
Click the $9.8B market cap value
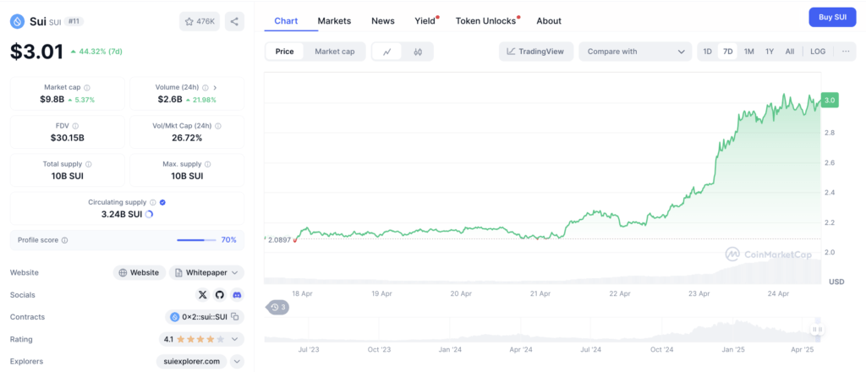pyautogui.click(x=52, y=100)
